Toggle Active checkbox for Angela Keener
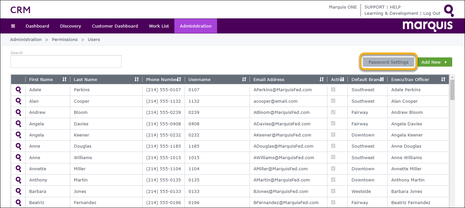465x208 pixels. tap(333, 135)
